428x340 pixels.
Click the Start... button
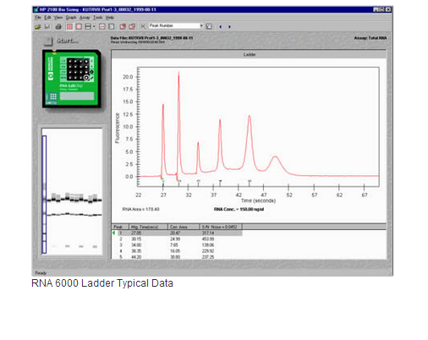[x=62, y=41]
